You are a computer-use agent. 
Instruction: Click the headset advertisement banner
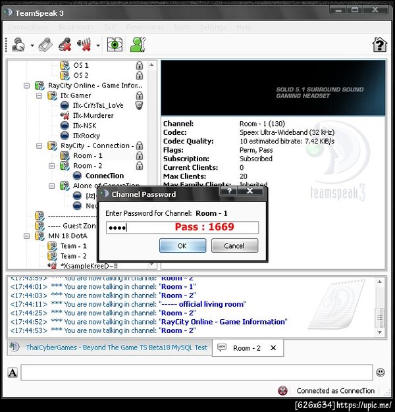[x=273, y=88]
